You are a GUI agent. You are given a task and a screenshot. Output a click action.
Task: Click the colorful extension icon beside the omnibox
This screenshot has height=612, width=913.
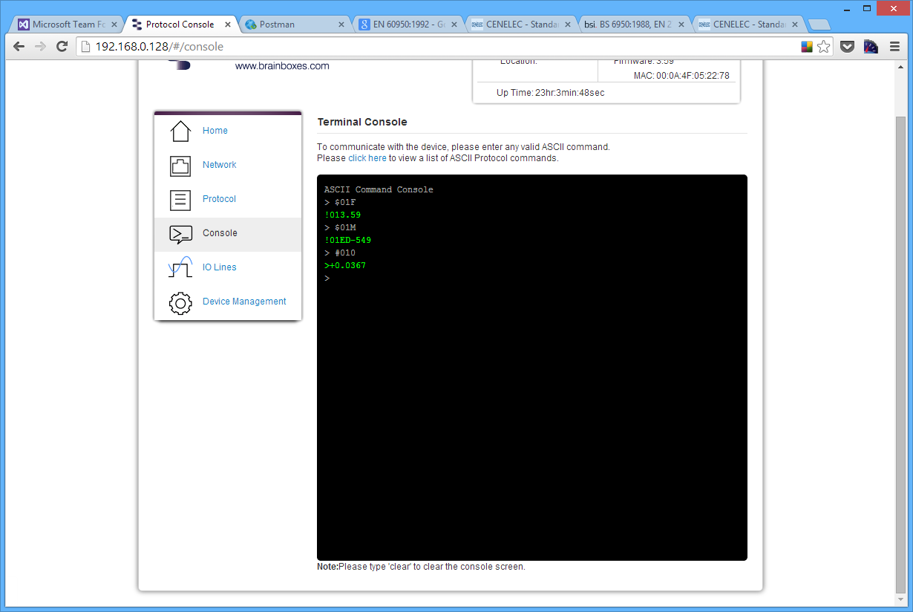point(806,46)
